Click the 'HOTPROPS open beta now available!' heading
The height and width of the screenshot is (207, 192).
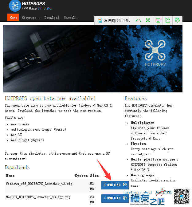(x=50, y=99)
